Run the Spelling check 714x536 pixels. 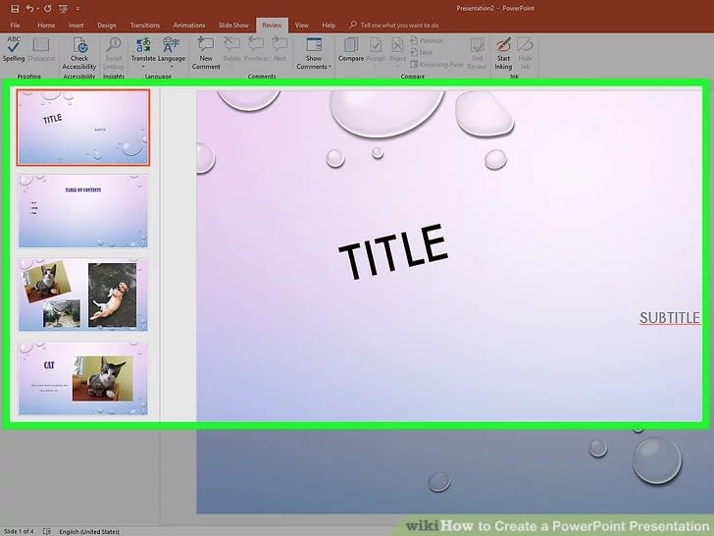(x=14, y=50)
